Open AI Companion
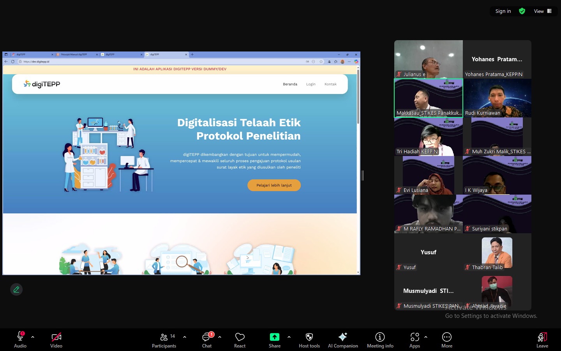561x351 pixels. (x=343, y=340)
